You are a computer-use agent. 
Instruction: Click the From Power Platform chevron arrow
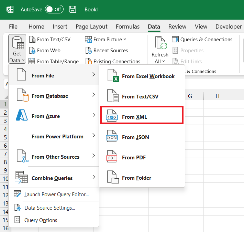tap(93, 135)
